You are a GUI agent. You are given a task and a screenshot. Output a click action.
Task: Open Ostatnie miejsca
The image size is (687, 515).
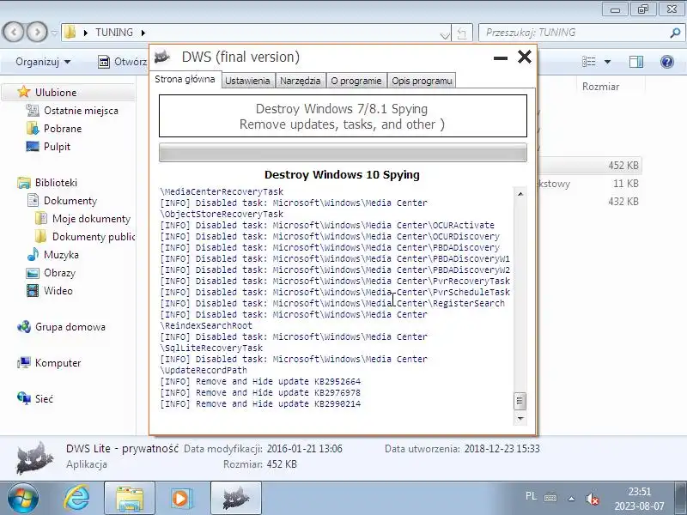(81, 111)
